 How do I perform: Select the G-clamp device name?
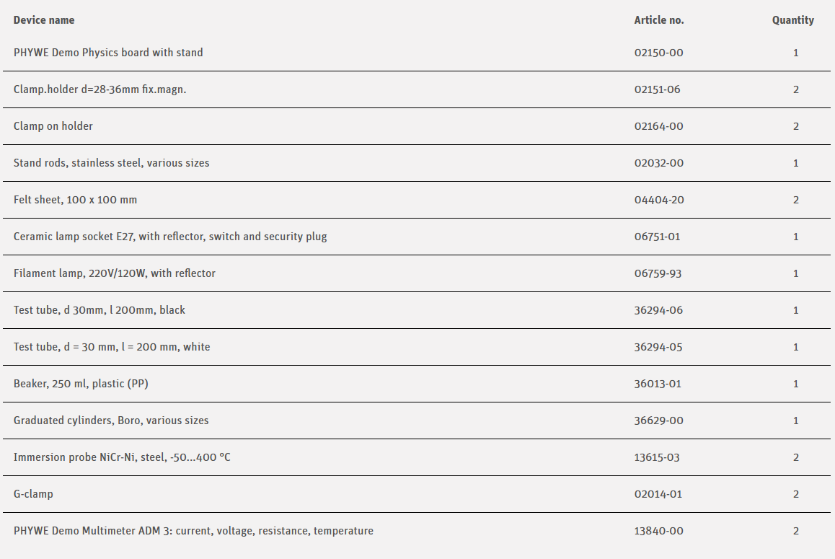point(33,494)
